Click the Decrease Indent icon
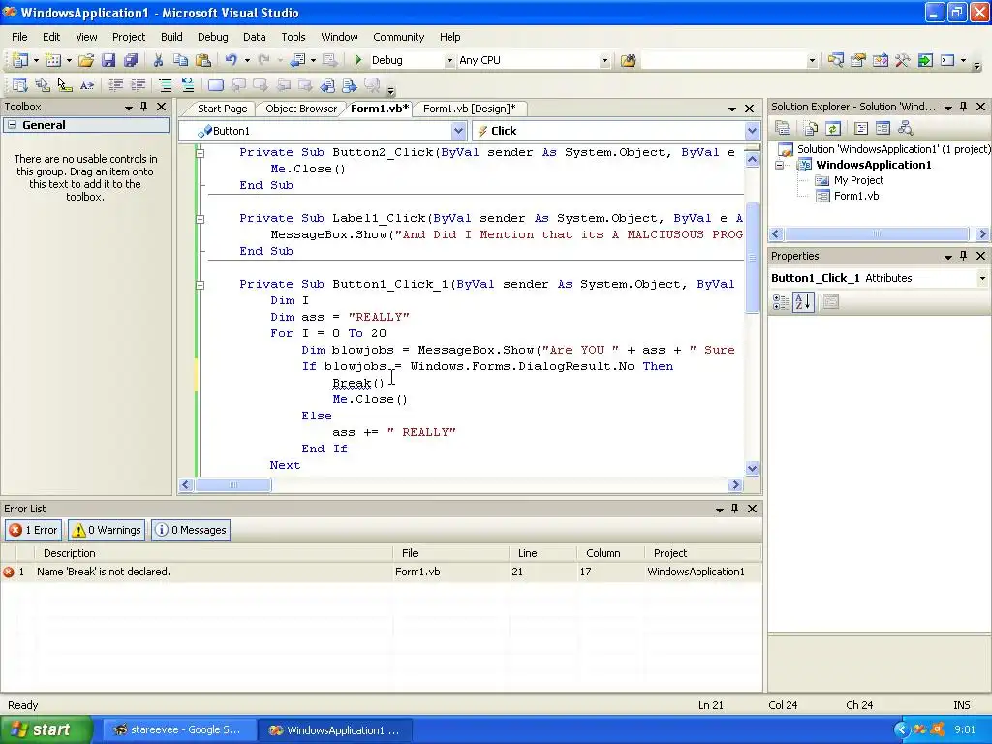Screen dimensions: 992x744 (116, 85)
